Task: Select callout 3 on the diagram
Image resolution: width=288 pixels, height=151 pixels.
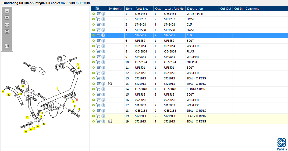Action: [78, 64]
